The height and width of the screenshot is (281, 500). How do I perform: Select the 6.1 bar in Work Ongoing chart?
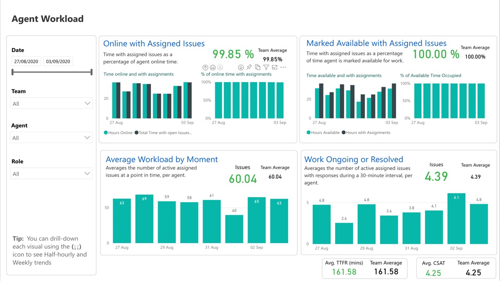coord(456,219)
